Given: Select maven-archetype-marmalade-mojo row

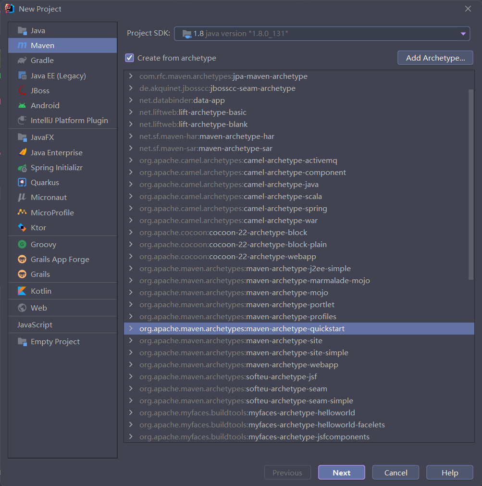Looking at the screenshot, I should coord(299,281).
